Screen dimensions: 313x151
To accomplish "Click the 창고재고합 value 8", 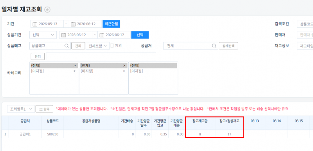I will pos(200,134).
